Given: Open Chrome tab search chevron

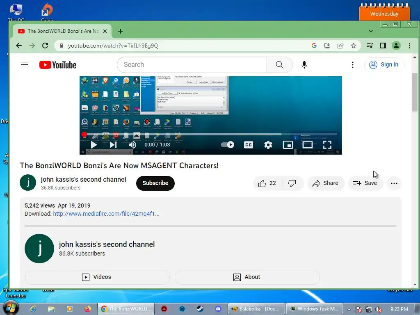Looking at the screenshot, I should (371, 31).
